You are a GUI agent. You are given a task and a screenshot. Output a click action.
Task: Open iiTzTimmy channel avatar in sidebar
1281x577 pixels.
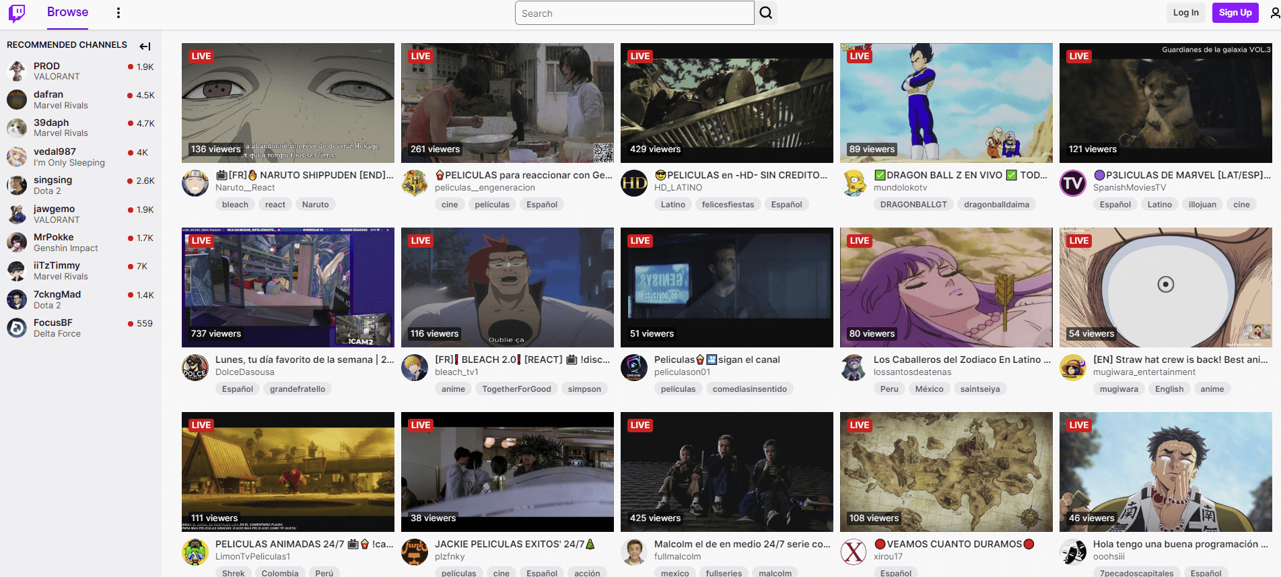pos(17,271)
